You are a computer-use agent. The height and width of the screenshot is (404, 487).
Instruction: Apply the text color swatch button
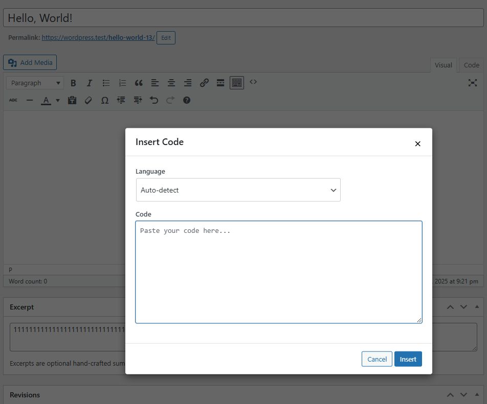[x=46, y=100]
